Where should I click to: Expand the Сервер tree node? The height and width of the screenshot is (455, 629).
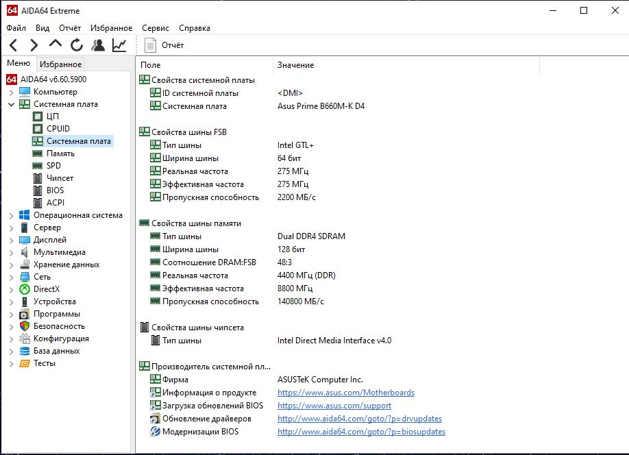[11, 228]
